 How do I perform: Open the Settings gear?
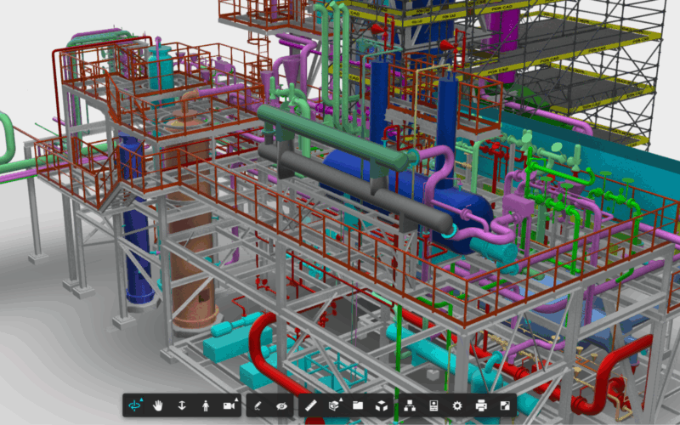[457, 406]
